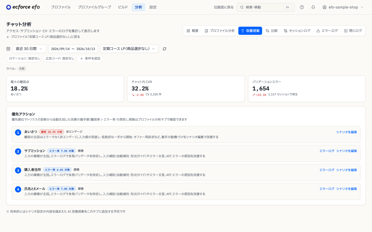Go to プロファイルグループ menu
372x232 pixels.
(94, 7)
